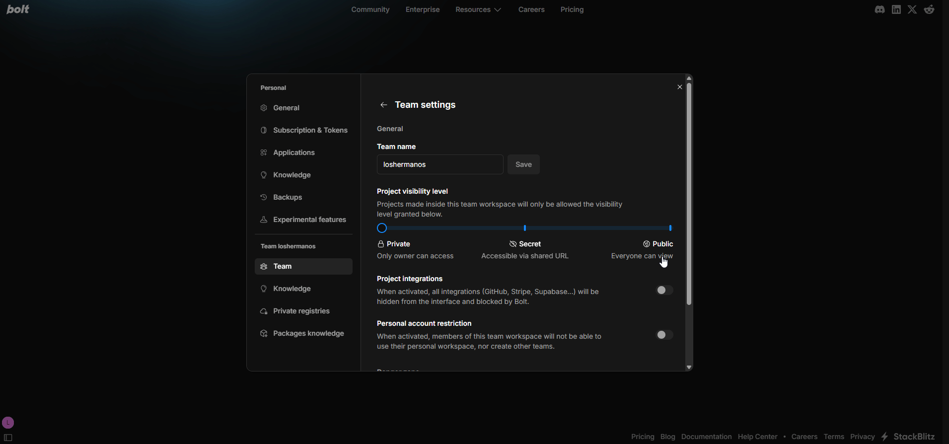Toggle the Project integrations switch
This screenshot has height=444, width=949.
664,290
